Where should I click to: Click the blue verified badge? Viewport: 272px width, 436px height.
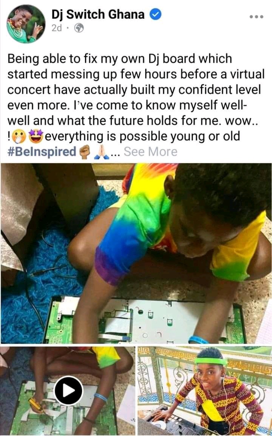[156, 14]
